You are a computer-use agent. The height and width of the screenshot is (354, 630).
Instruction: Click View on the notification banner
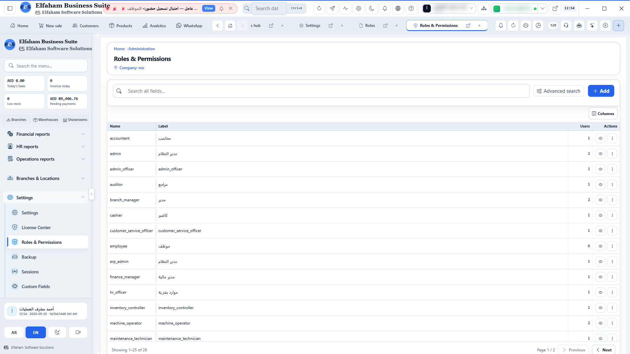click(209, 9)
